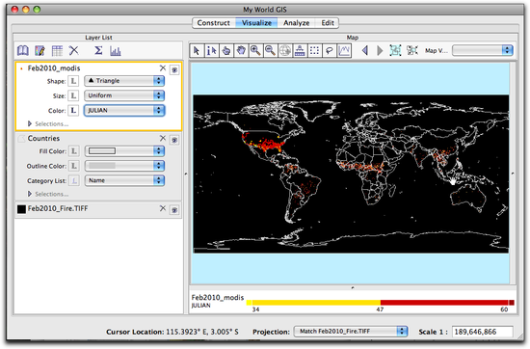The height and width of the screenshot is (349, 530).
Task: Expand Selections under Countries
Action: [30, 194]
